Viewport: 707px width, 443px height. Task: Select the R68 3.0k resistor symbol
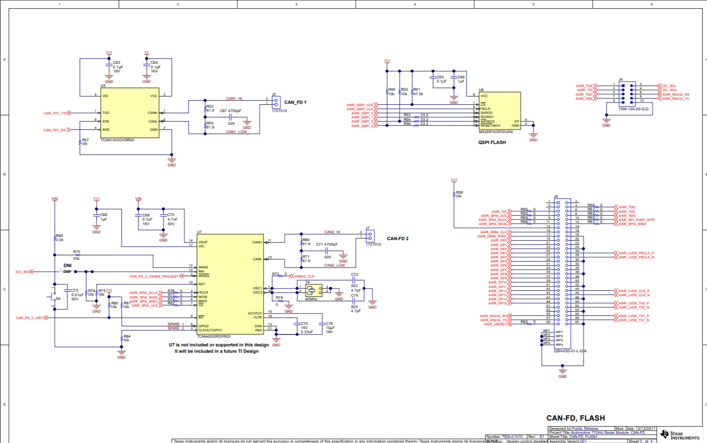tap(55, 238)
